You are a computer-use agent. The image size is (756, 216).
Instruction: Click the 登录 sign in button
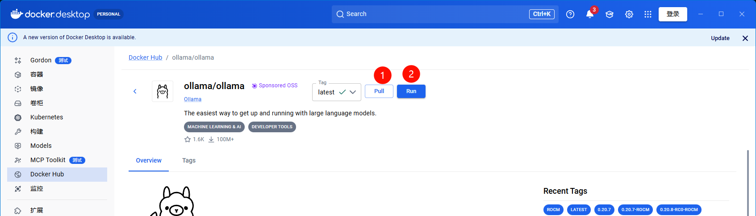tap(673, 14)
